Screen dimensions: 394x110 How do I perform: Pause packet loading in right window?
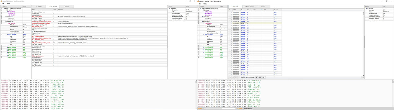point(256,78)
